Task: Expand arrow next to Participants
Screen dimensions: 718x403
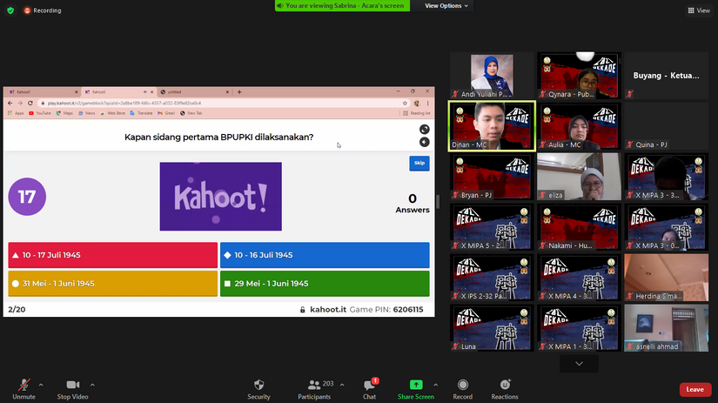Action: 342,385
